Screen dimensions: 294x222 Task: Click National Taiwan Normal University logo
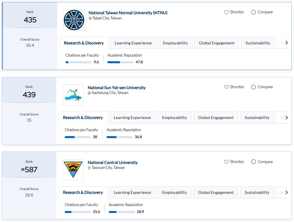point(74,20)
